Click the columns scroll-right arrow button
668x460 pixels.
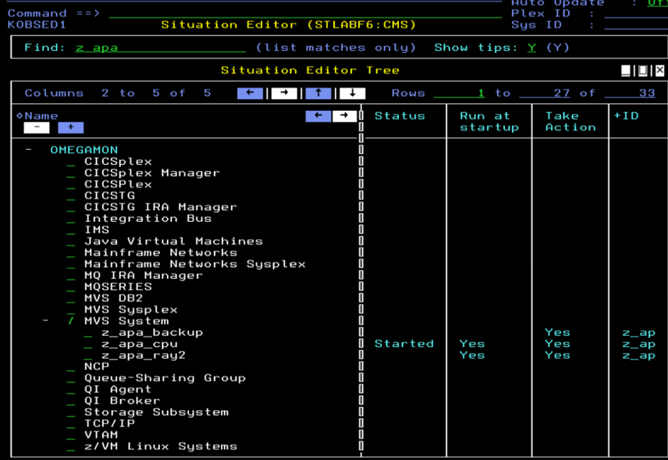pyautogui.click(x=284, y=93)
